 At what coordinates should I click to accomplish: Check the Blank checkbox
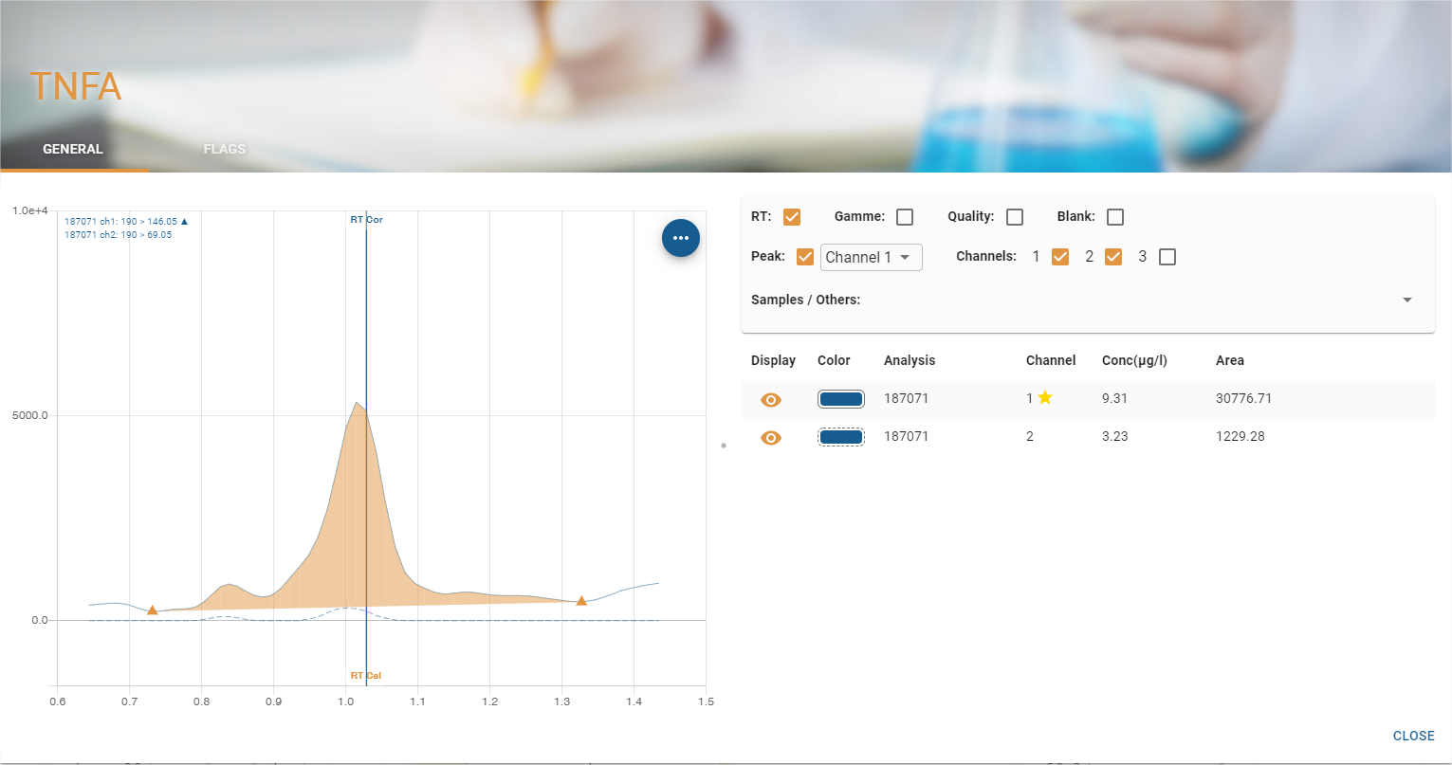(x=1115, y=217)
